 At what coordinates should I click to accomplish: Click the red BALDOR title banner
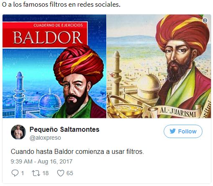[45, 35]
